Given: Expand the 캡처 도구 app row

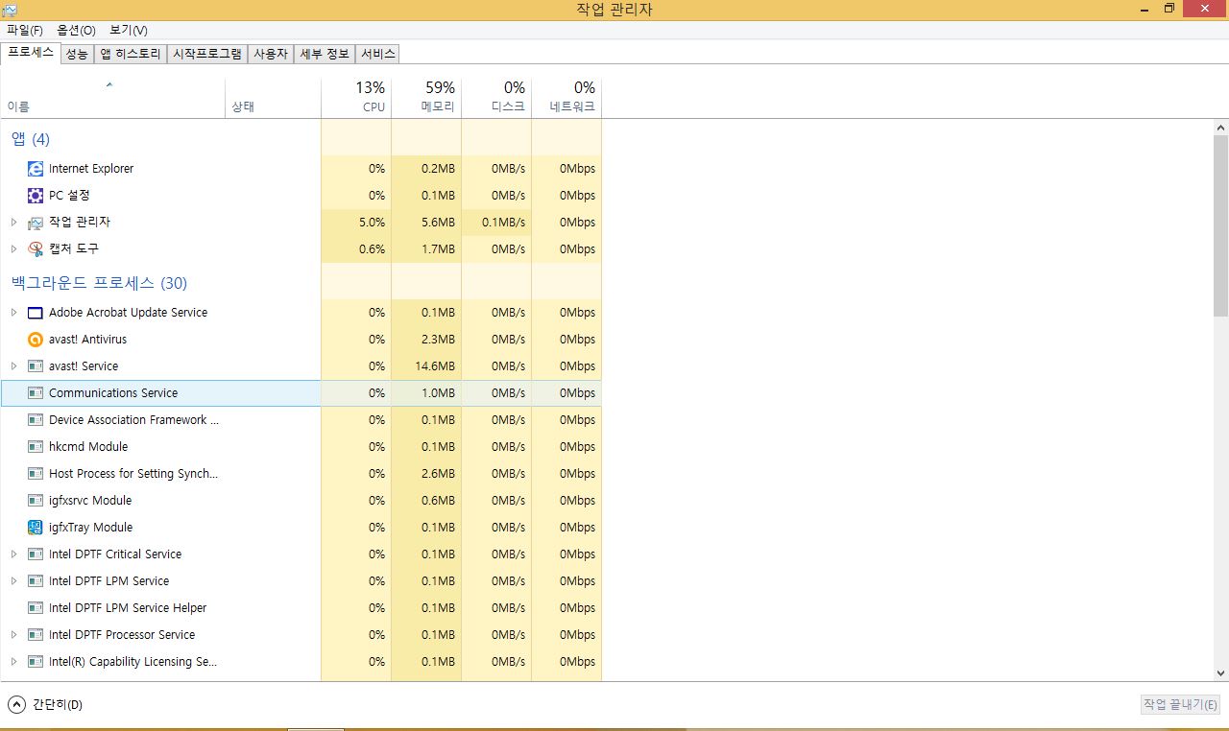Looking at the screenshot, I should pyautogui.click(x=13, y=249).
